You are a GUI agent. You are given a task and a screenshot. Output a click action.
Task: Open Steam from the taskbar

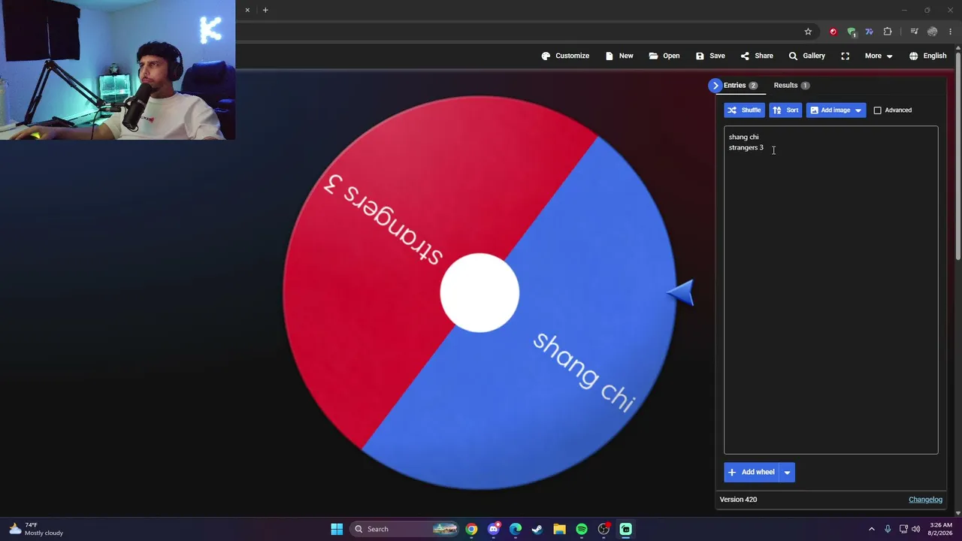[537, 529]
